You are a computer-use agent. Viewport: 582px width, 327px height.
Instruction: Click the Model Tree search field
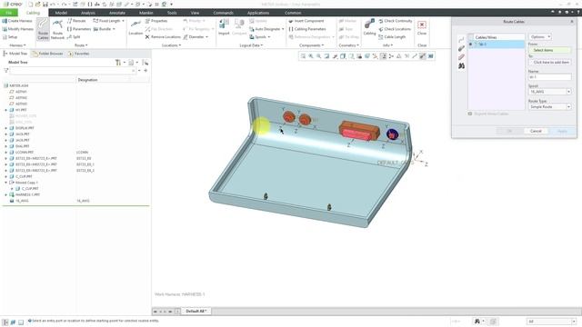tap(73, 71)
